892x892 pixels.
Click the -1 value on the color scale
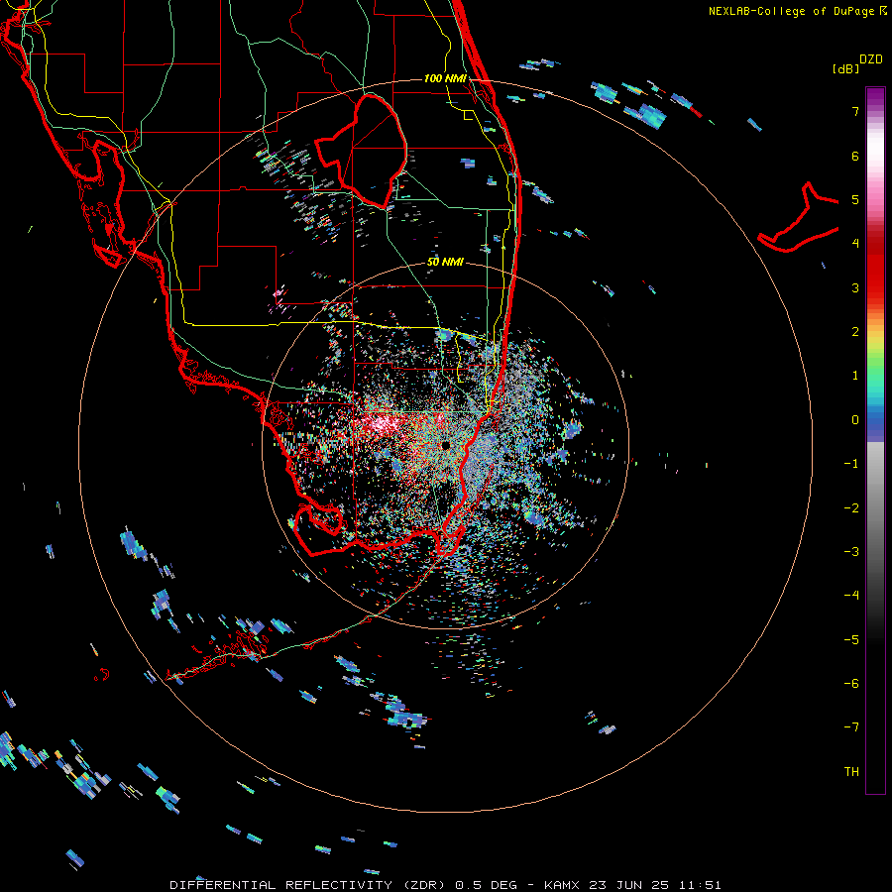[x=851, y=464]
